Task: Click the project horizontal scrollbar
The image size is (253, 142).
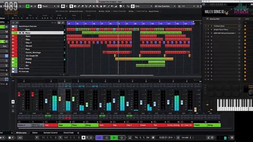Action: [x=117, y=75]
